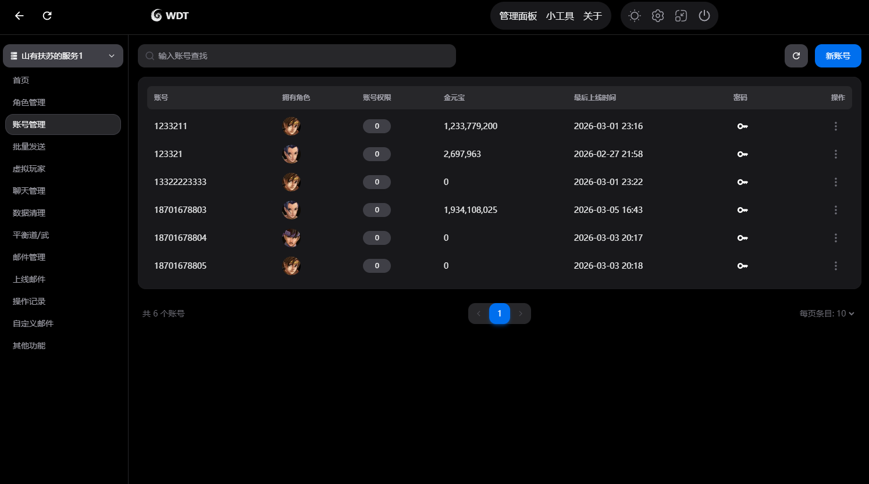Click the window resize icon beside gear
869x484 pixels.
[681, 16]
